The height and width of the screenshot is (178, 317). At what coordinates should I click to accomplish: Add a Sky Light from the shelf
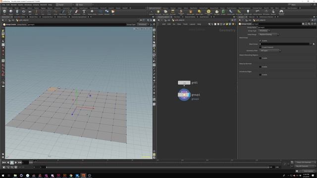217,12
